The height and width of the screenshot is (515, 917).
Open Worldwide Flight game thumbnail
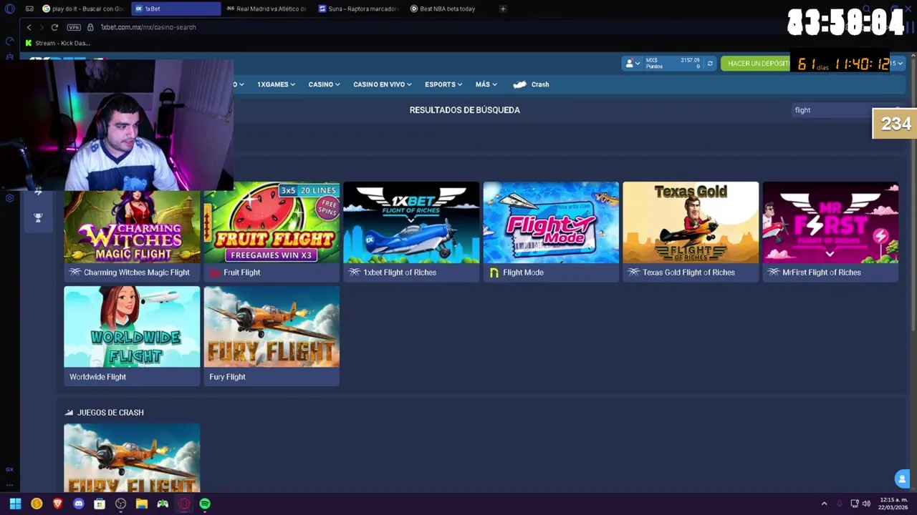pyautogui.click(x=132, y=327)
